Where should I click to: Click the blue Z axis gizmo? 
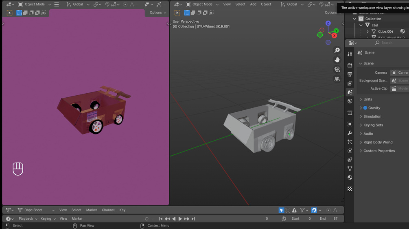(x=328, y=23)
